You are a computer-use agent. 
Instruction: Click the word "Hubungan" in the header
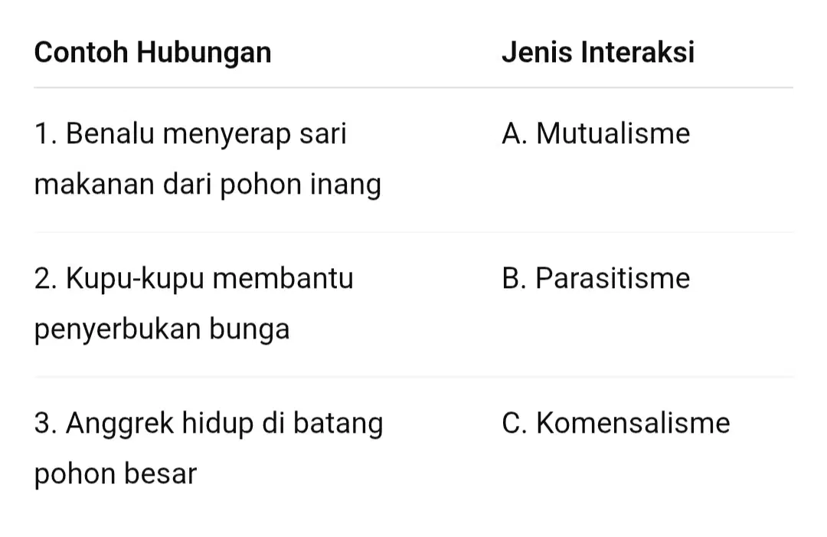point(204,54)
